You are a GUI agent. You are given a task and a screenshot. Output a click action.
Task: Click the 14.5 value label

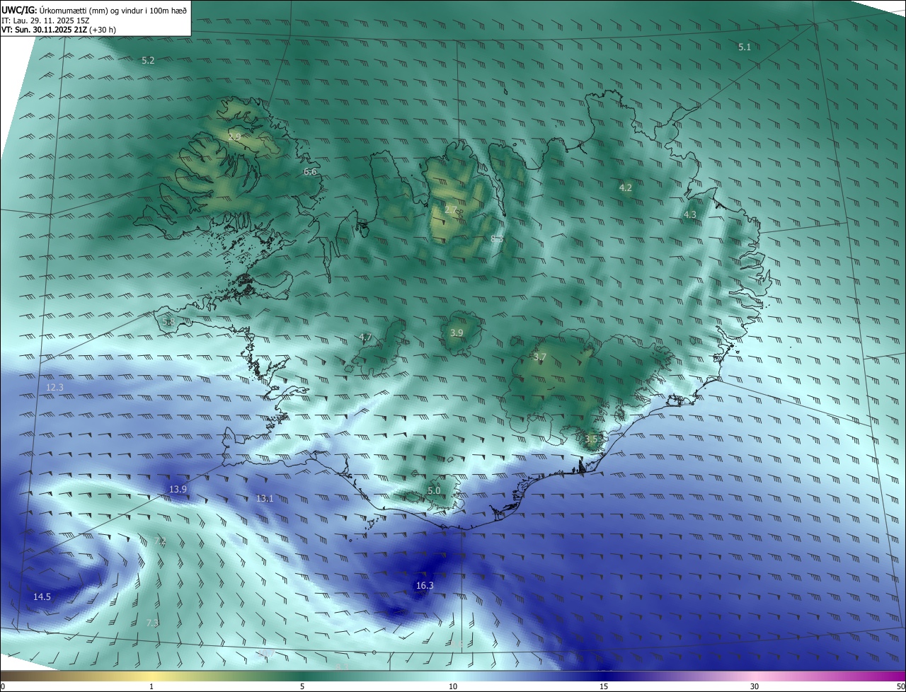pos(42,597)
